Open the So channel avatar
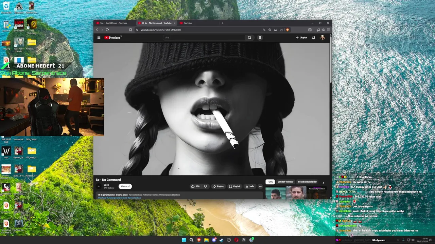Screen dimensions: 435x244 (x=99, y=186)
